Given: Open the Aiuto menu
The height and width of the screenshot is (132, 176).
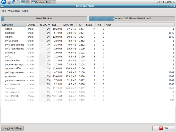Looking at the screenshot, I should (25, 11).
